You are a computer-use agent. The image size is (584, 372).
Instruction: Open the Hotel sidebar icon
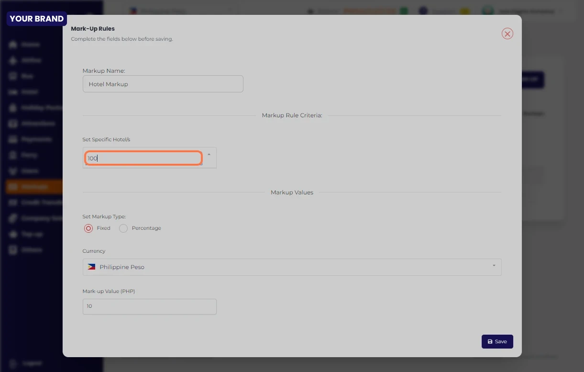pyautogui.click(x=13, y=92)
